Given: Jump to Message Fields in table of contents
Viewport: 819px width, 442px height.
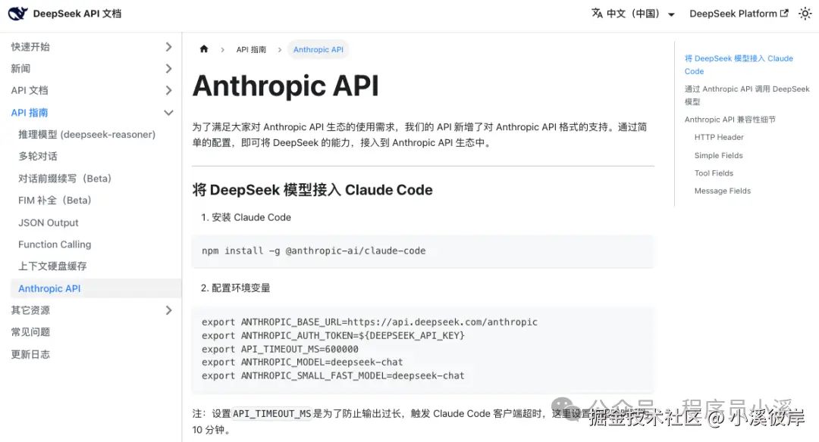Looking at the screenshot, I should pos(723,191).
